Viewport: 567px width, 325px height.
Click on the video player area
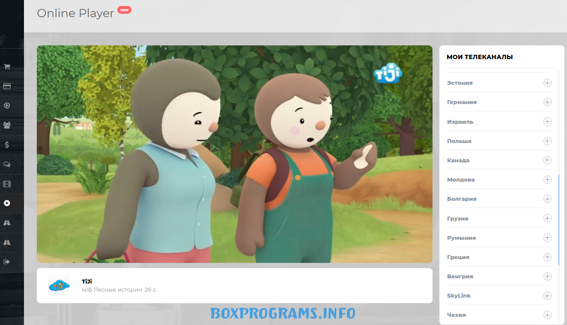[x=234, y=154]
